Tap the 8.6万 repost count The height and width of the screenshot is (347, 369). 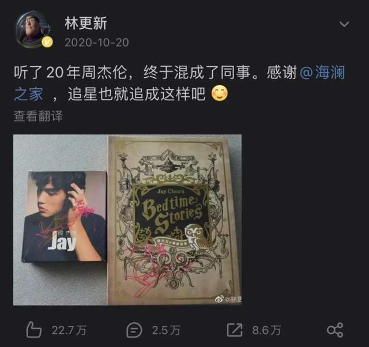[266, 330]
